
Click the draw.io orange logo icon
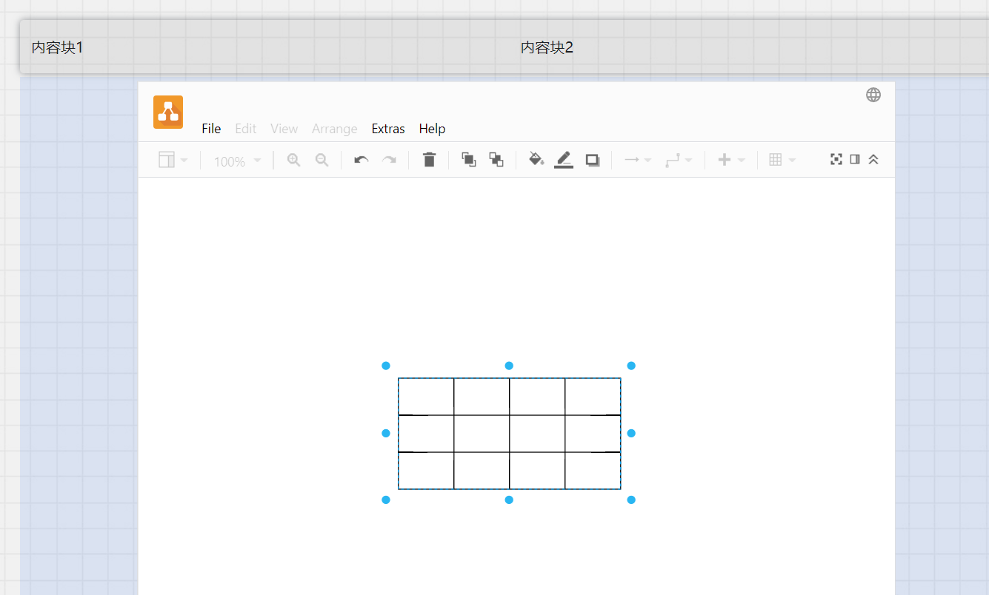(168, 112)
